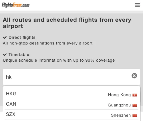Click the Shenzhen city label
This screenshot has width=143, height=121.
121,115
